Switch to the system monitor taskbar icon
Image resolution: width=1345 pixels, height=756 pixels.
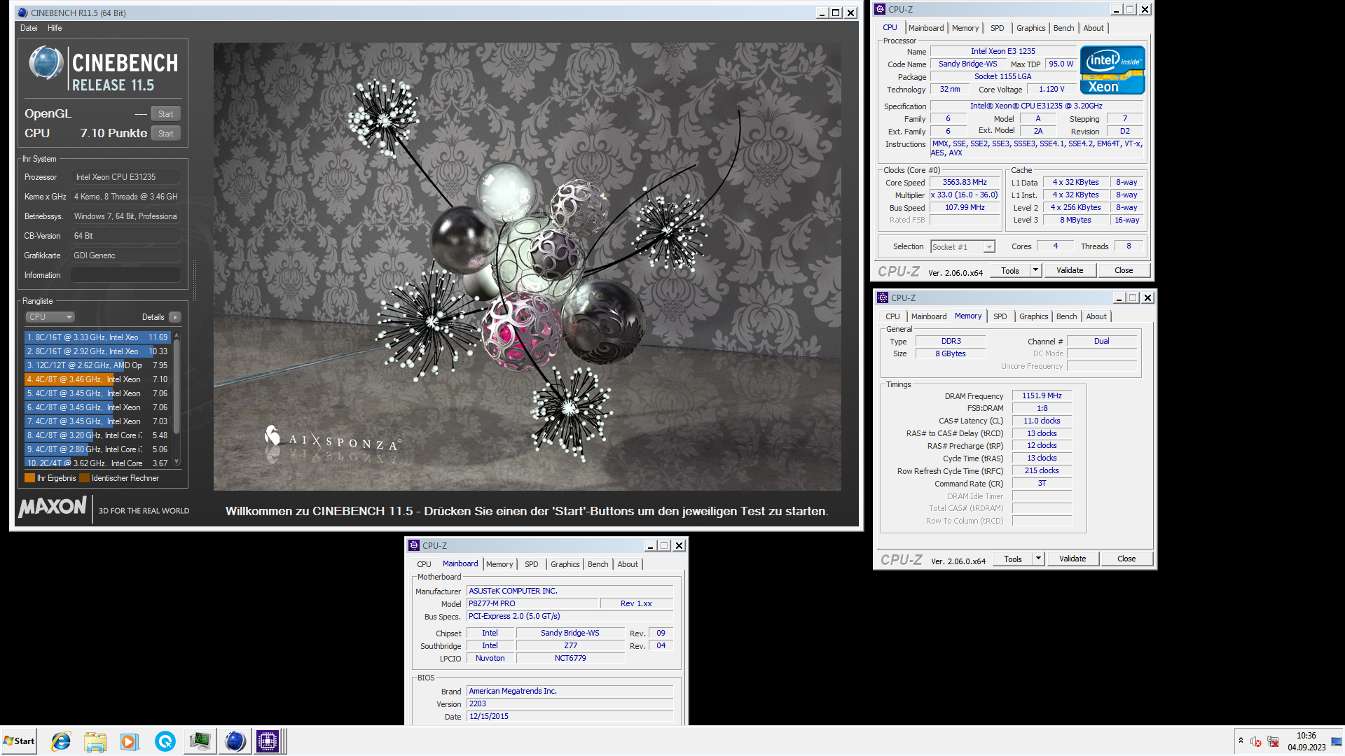point(200,741)
